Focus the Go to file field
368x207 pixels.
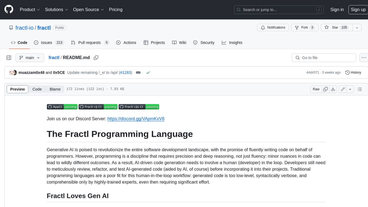[324, 58]
